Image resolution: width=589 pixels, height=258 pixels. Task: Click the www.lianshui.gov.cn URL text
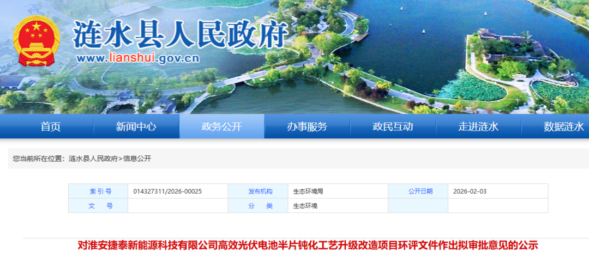pos(138,58)
